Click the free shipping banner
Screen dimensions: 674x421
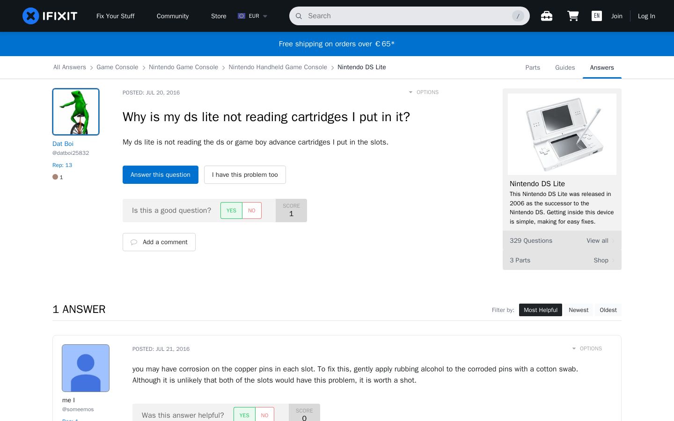click(x=337, y=44)
